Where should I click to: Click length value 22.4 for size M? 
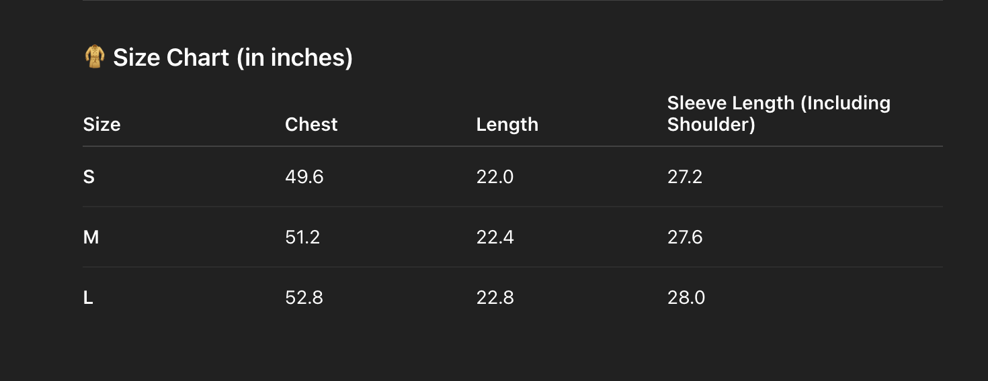tap(495, 237)
